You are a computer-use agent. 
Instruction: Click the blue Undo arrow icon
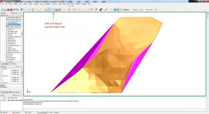[x=14, y=10]
